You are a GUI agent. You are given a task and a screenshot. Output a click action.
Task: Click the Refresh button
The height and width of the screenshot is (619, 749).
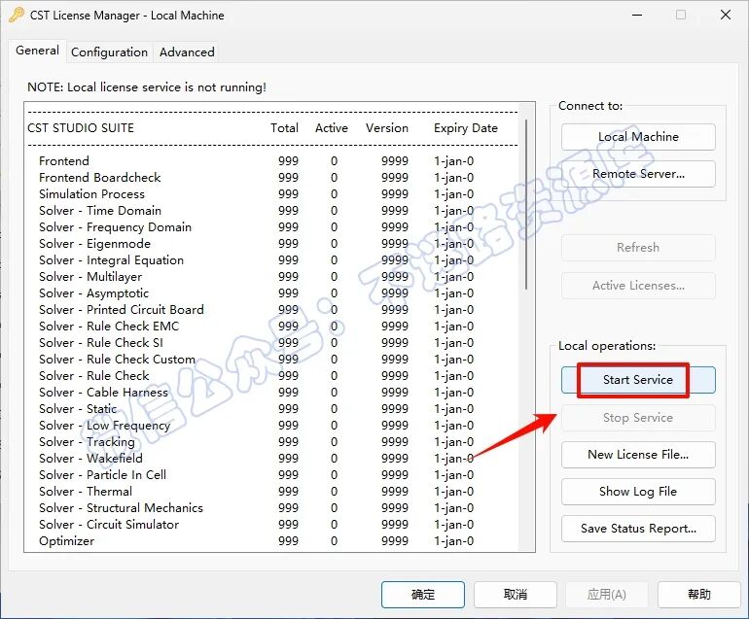pos(638,247)
